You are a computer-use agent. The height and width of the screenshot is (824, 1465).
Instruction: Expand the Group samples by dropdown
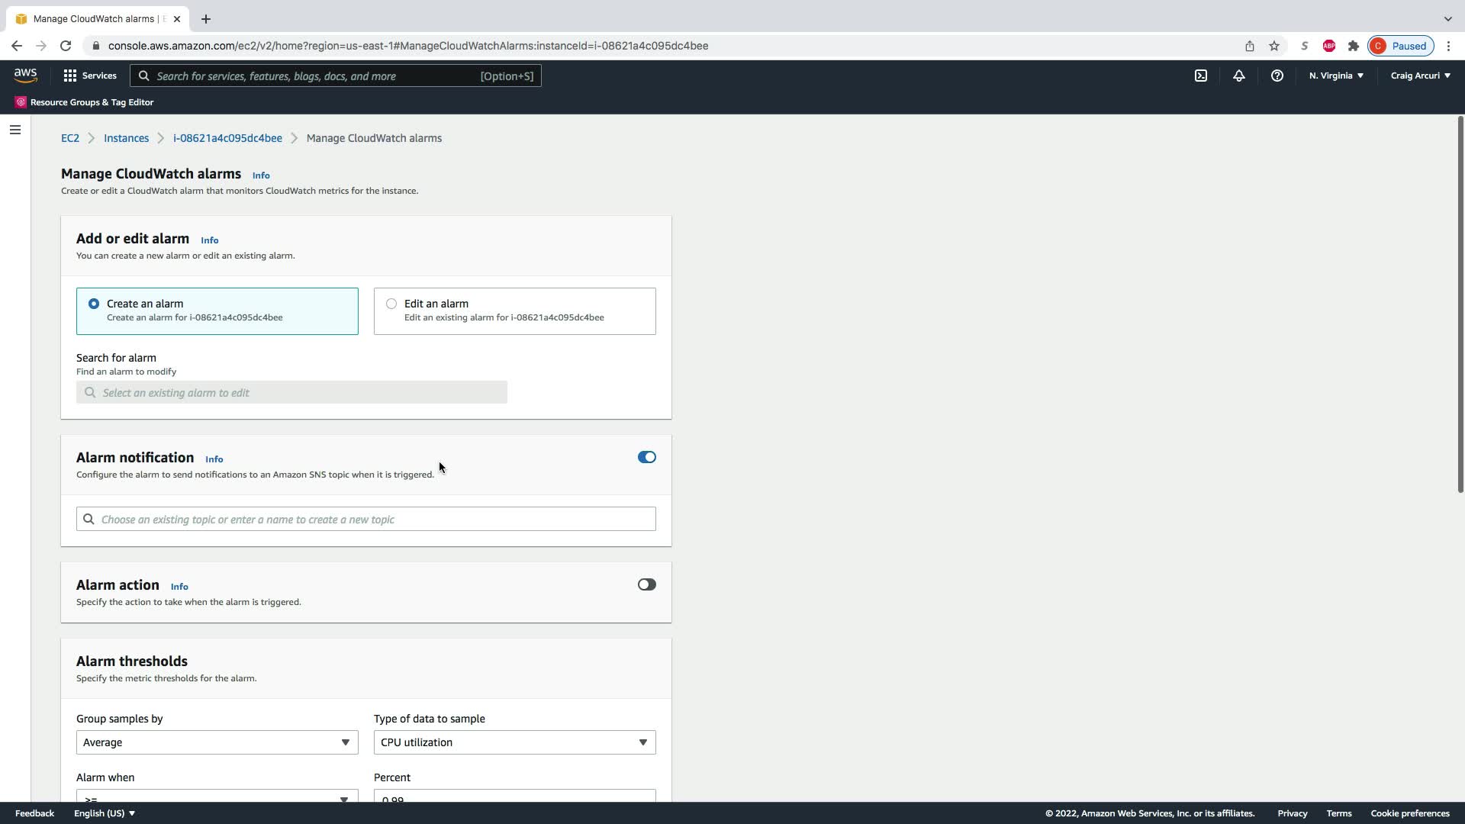pyautogui.click(x=217, y=742)
